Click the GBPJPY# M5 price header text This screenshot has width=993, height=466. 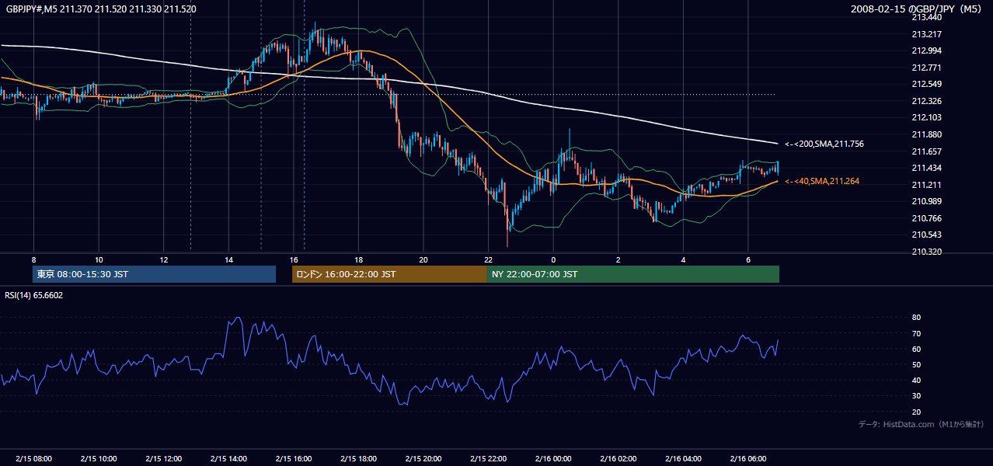coord(101,9)
